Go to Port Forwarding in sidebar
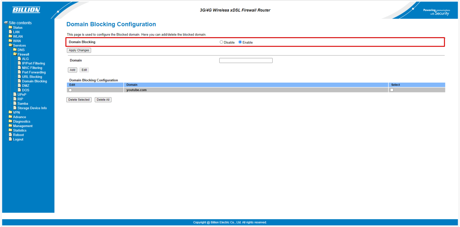 (x=34, y=72)
